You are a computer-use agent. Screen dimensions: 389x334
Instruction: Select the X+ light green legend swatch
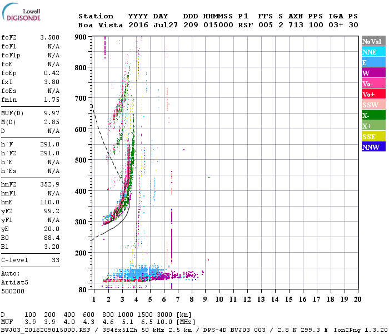coord(373,126)
